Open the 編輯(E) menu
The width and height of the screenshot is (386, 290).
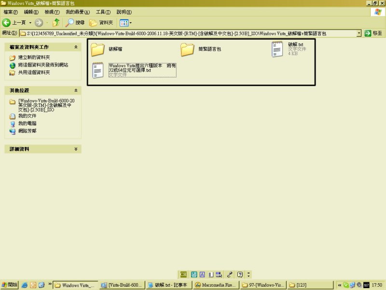click(x=31, y=12)
